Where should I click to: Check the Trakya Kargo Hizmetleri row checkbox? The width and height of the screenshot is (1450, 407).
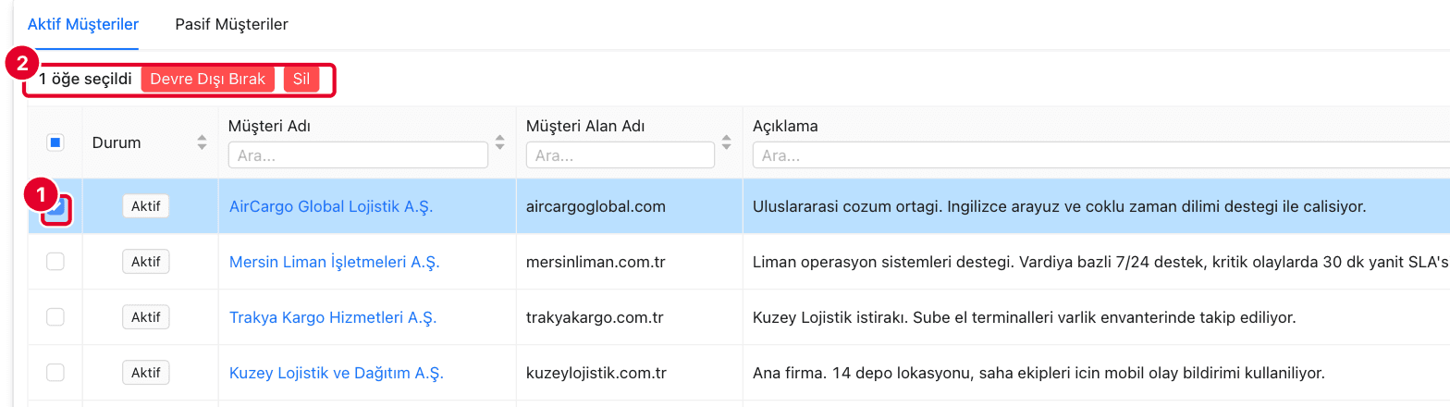pyautogui.click(x=55, y=317)
